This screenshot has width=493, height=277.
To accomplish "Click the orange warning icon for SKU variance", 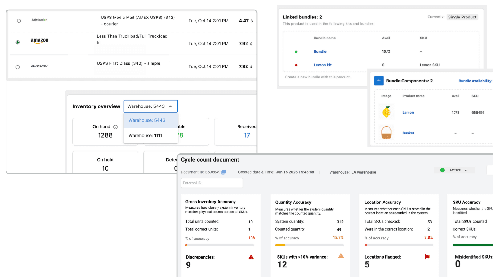I will (x=341, y=256).
